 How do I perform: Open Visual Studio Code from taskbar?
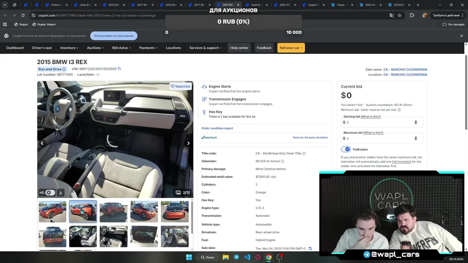click(247, 257)
